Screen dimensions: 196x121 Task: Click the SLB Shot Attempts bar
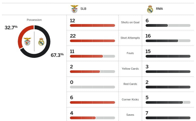pyautogui.click(x=92, y=41)
